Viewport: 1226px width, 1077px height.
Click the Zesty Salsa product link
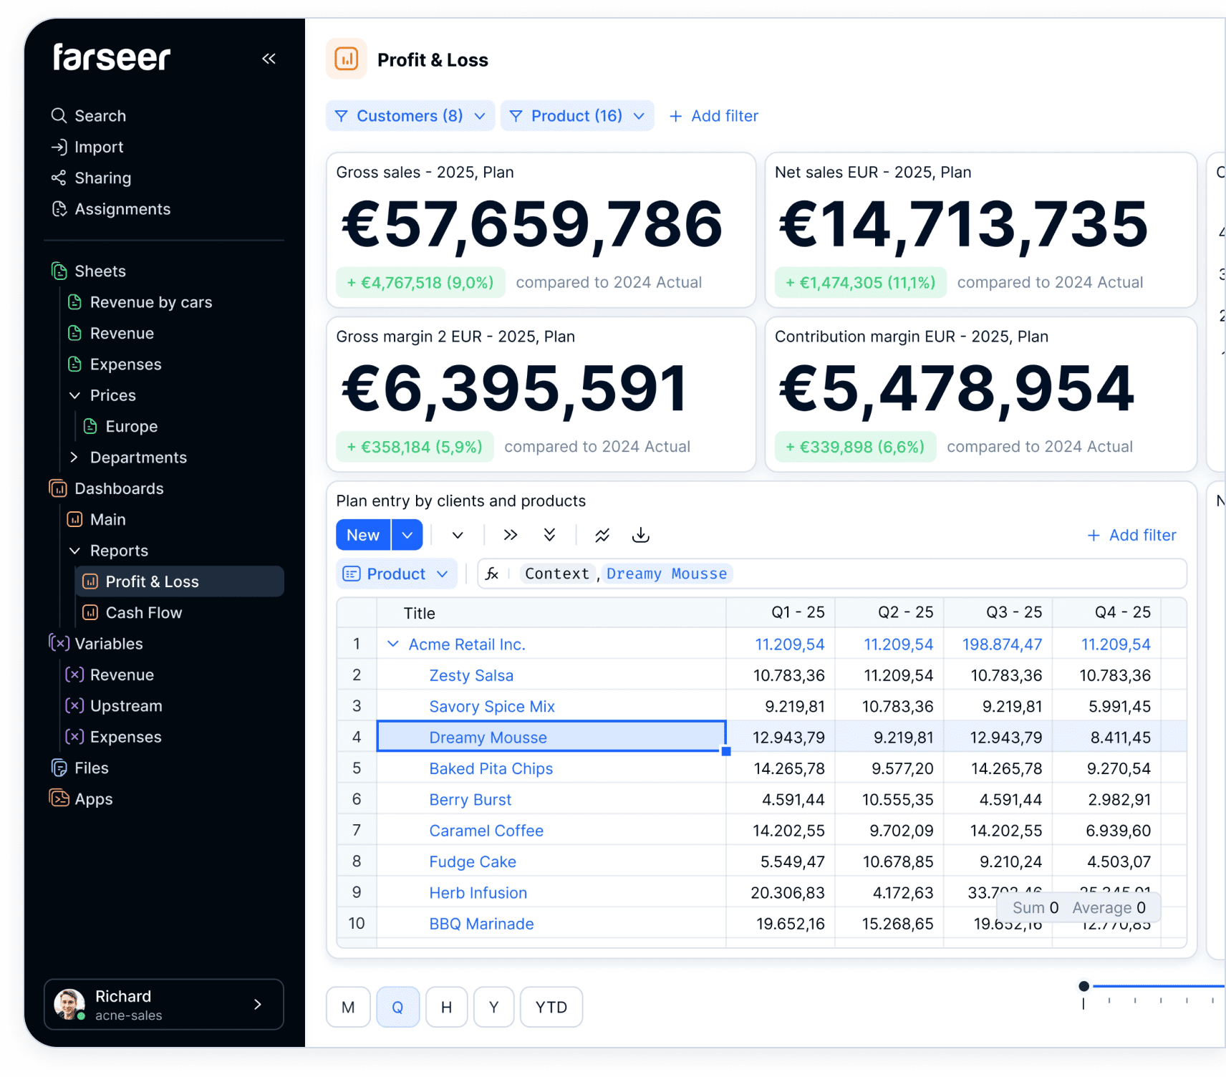point(471,675)
